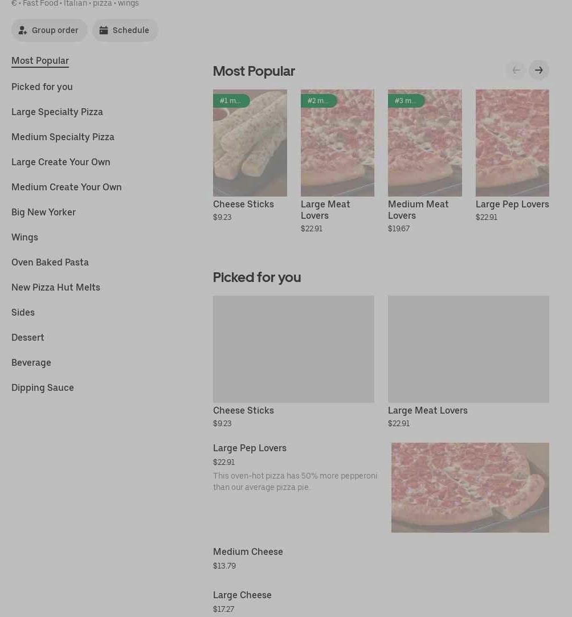
Task: Choose the Large Cheese pizza item
Action: click(242, 595)
